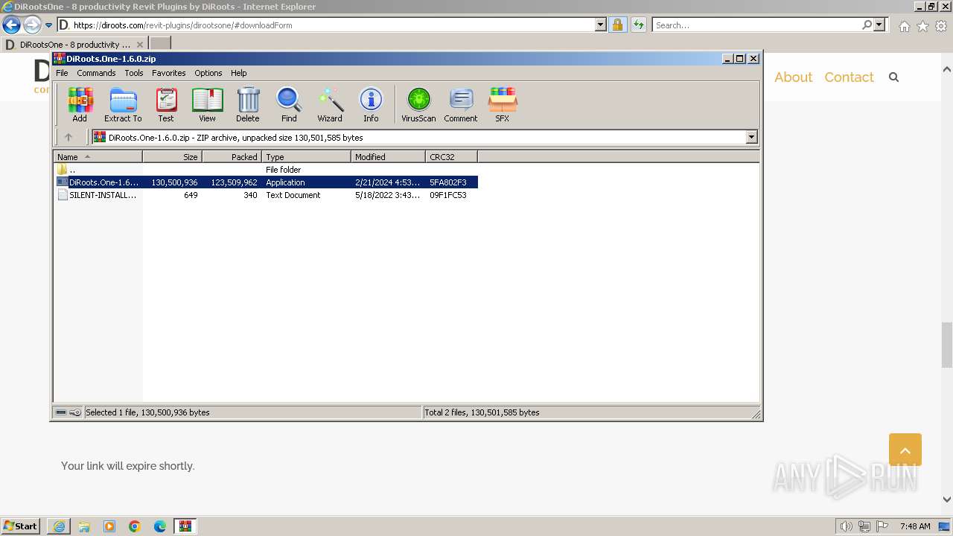This screenshot has height=536, width=953.
Task: Sort the file list by Name column
Action: (98, 157)
